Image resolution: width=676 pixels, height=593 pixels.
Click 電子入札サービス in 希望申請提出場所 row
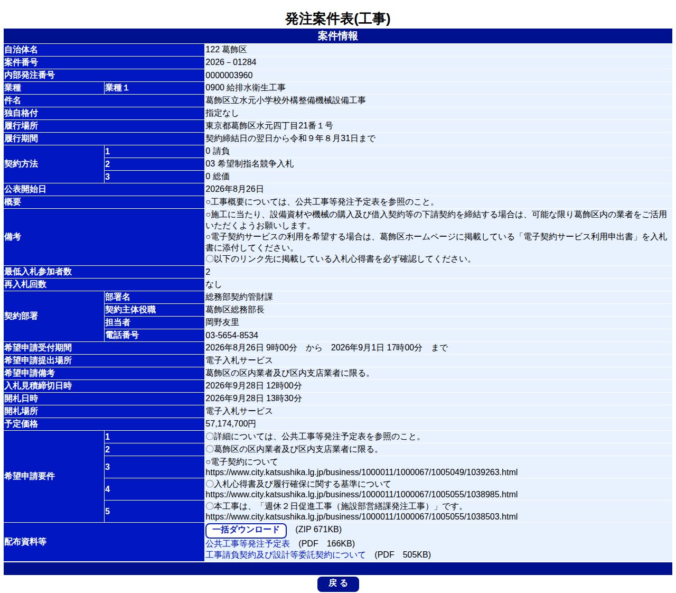click(239, 360)
